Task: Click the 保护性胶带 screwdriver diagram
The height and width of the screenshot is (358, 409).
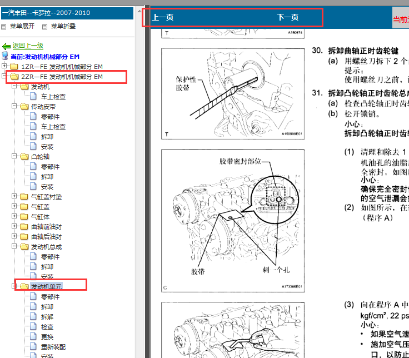Action: click(x=233, y=94)
